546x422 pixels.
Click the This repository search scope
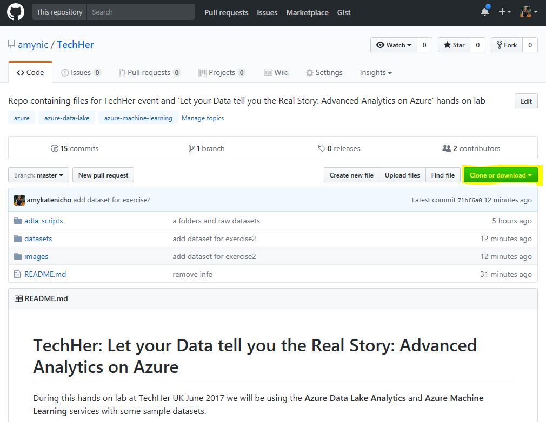coord(59,12)
